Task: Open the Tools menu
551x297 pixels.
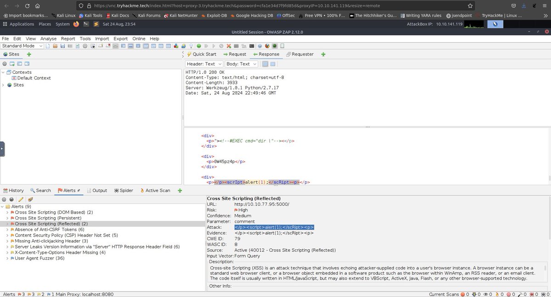Action: [x=85, y=39]
